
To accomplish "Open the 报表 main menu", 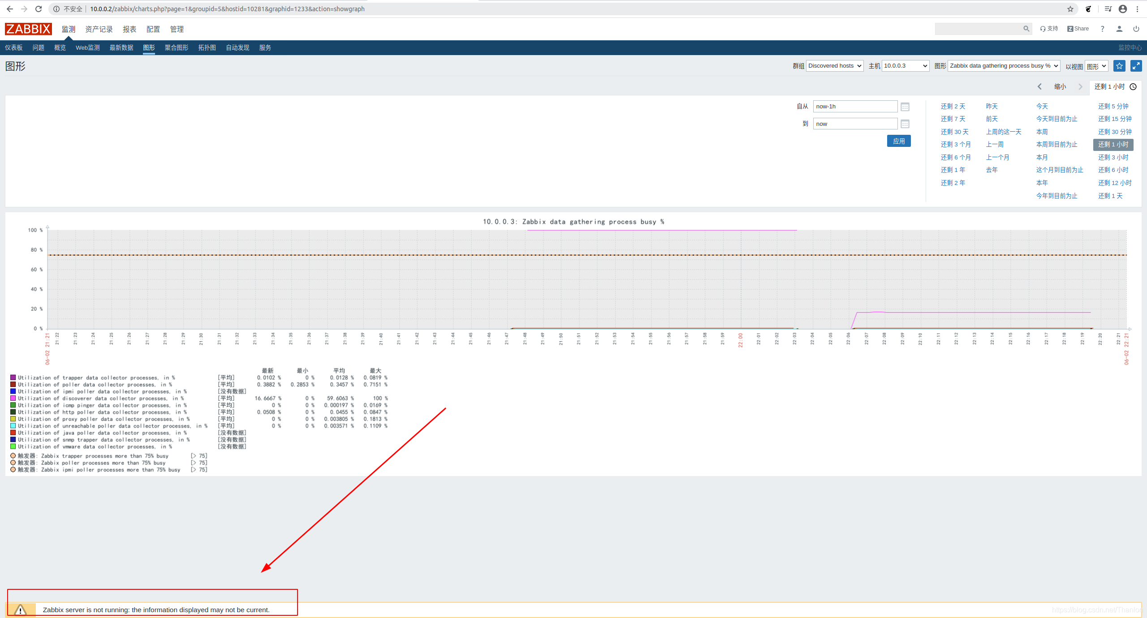I will pyautogui.click(x=129, y=29).
